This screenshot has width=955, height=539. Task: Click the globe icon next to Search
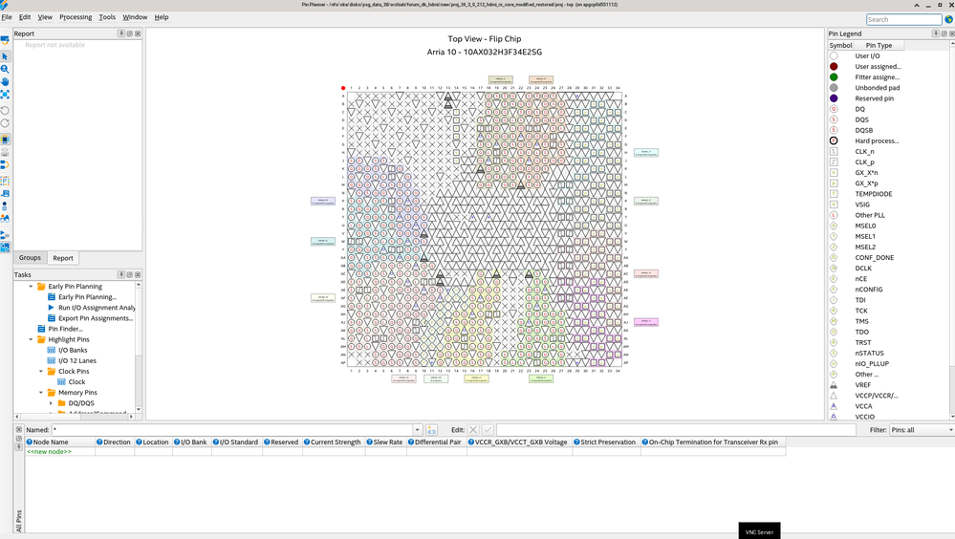click(x=948, y=19)
